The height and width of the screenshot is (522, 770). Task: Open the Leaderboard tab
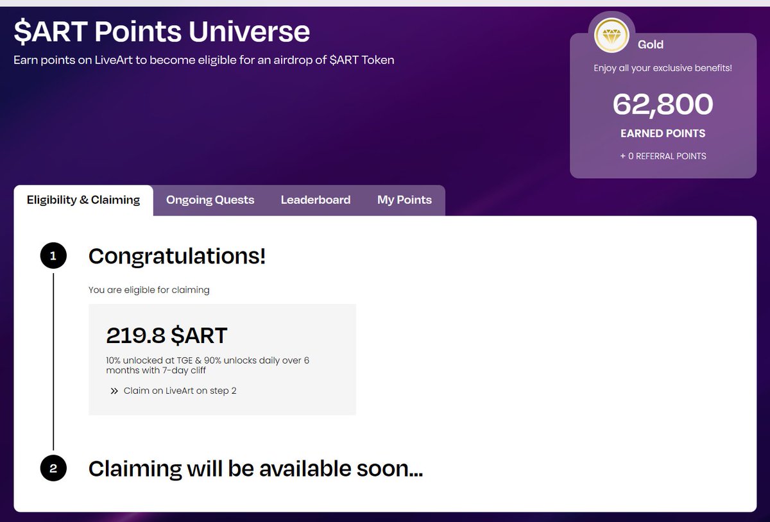pyautogui.click(x=316, y=200)
